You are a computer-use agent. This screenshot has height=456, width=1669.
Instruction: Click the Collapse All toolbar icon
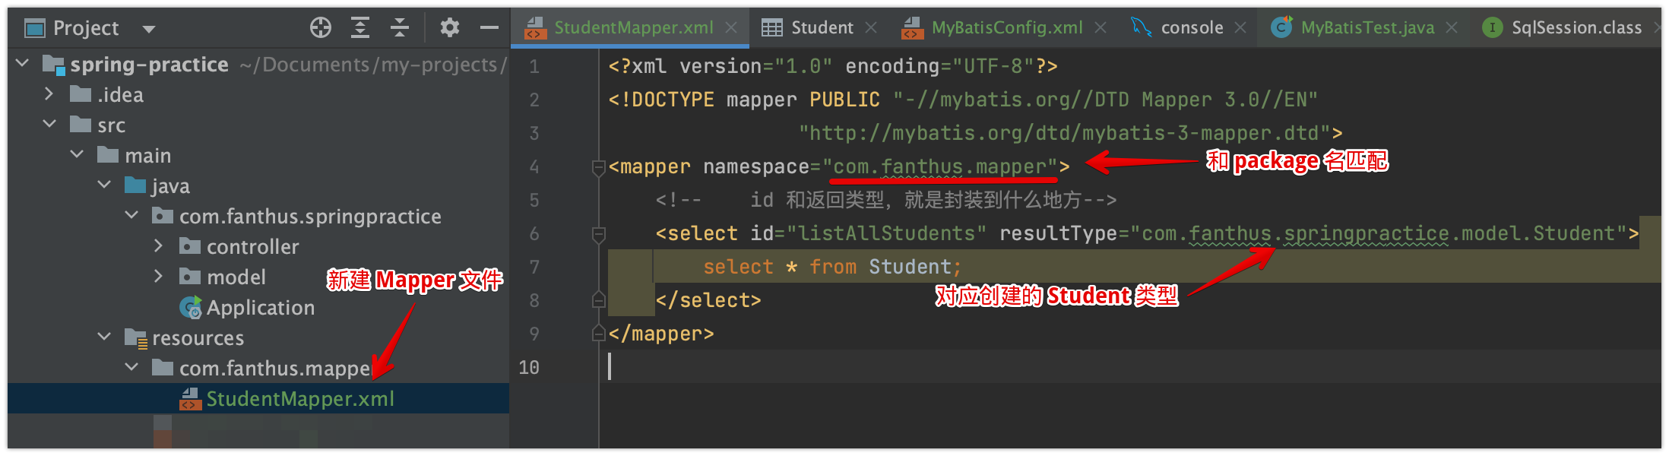click(x=400, y=28)
